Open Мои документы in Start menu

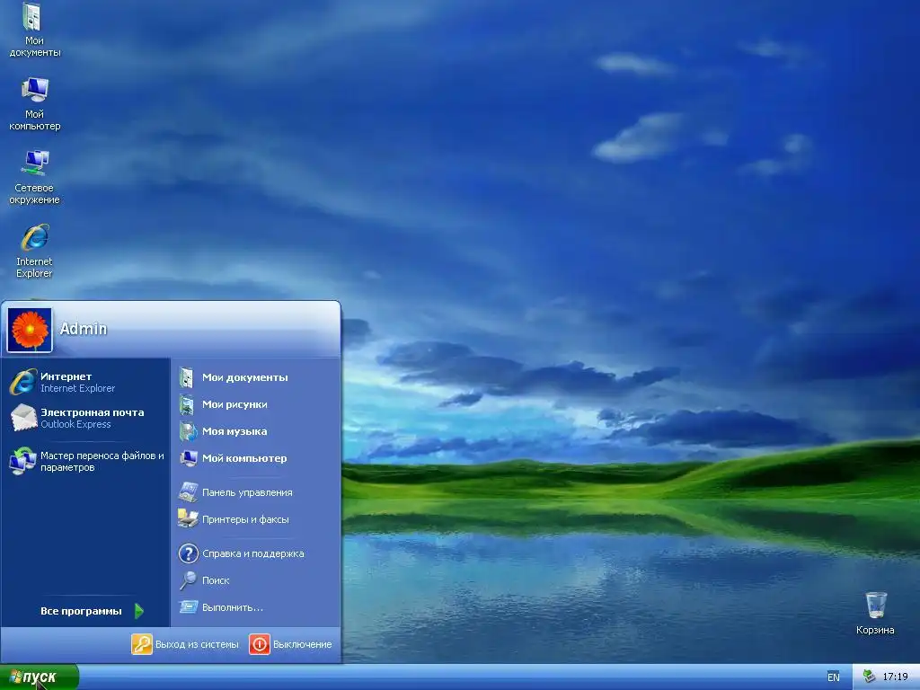(256, 377)
